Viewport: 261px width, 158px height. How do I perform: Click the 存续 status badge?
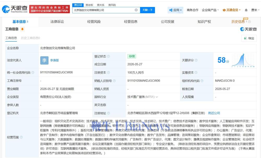click(x=132, y=57)
